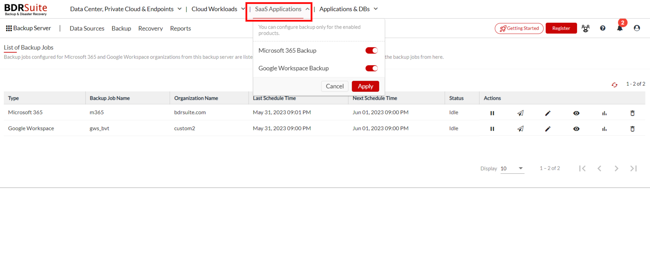Click the Idle status for gws_bvt
Viewport: 650px width, 267px height.
click(453, 128)
